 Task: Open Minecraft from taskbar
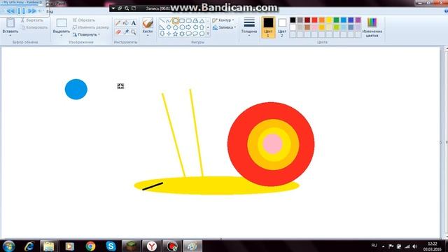point(131,246)
